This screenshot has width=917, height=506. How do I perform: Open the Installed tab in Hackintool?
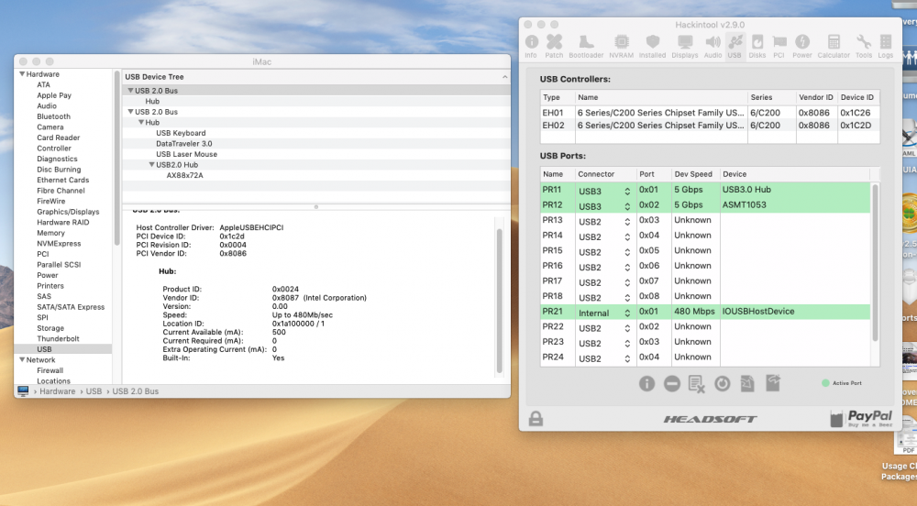pos(652,46)
